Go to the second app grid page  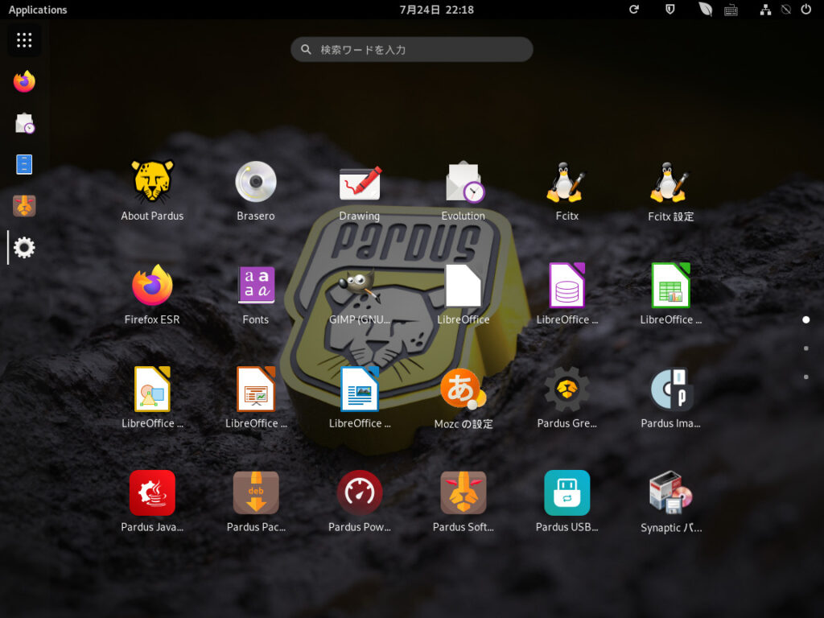point(805,348)
